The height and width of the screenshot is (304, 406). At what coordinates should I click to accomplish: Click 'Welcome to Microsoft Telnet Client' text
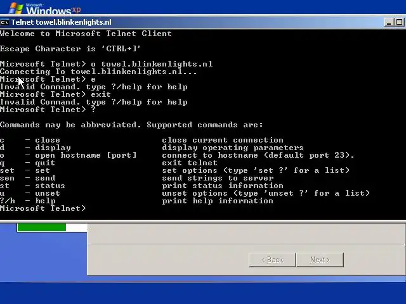[x=86, y=34]
